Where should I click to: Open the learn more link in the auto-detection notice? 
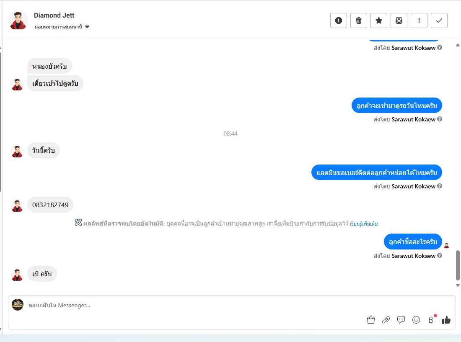pos(364,224)
